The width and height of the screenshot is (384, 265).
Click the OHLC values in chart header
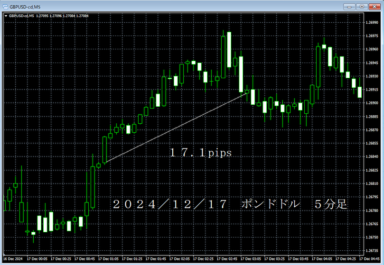(x=63, y=16)
